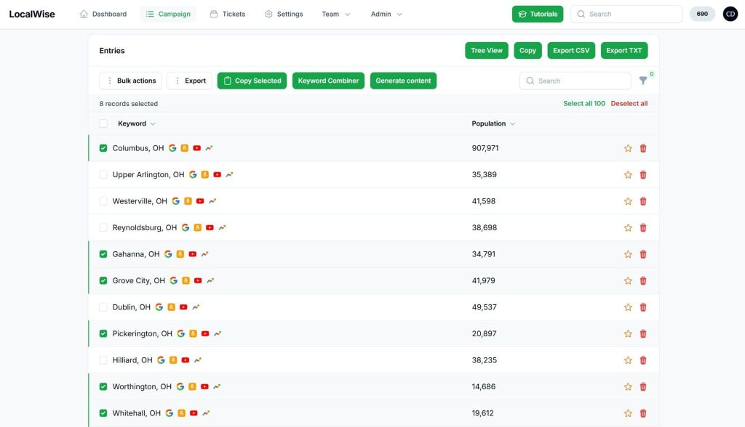This screenshot has height=427, width=745.
Task: Click the Amazon icon beside Gahanna, OH
Action: [x=180, y=254]
